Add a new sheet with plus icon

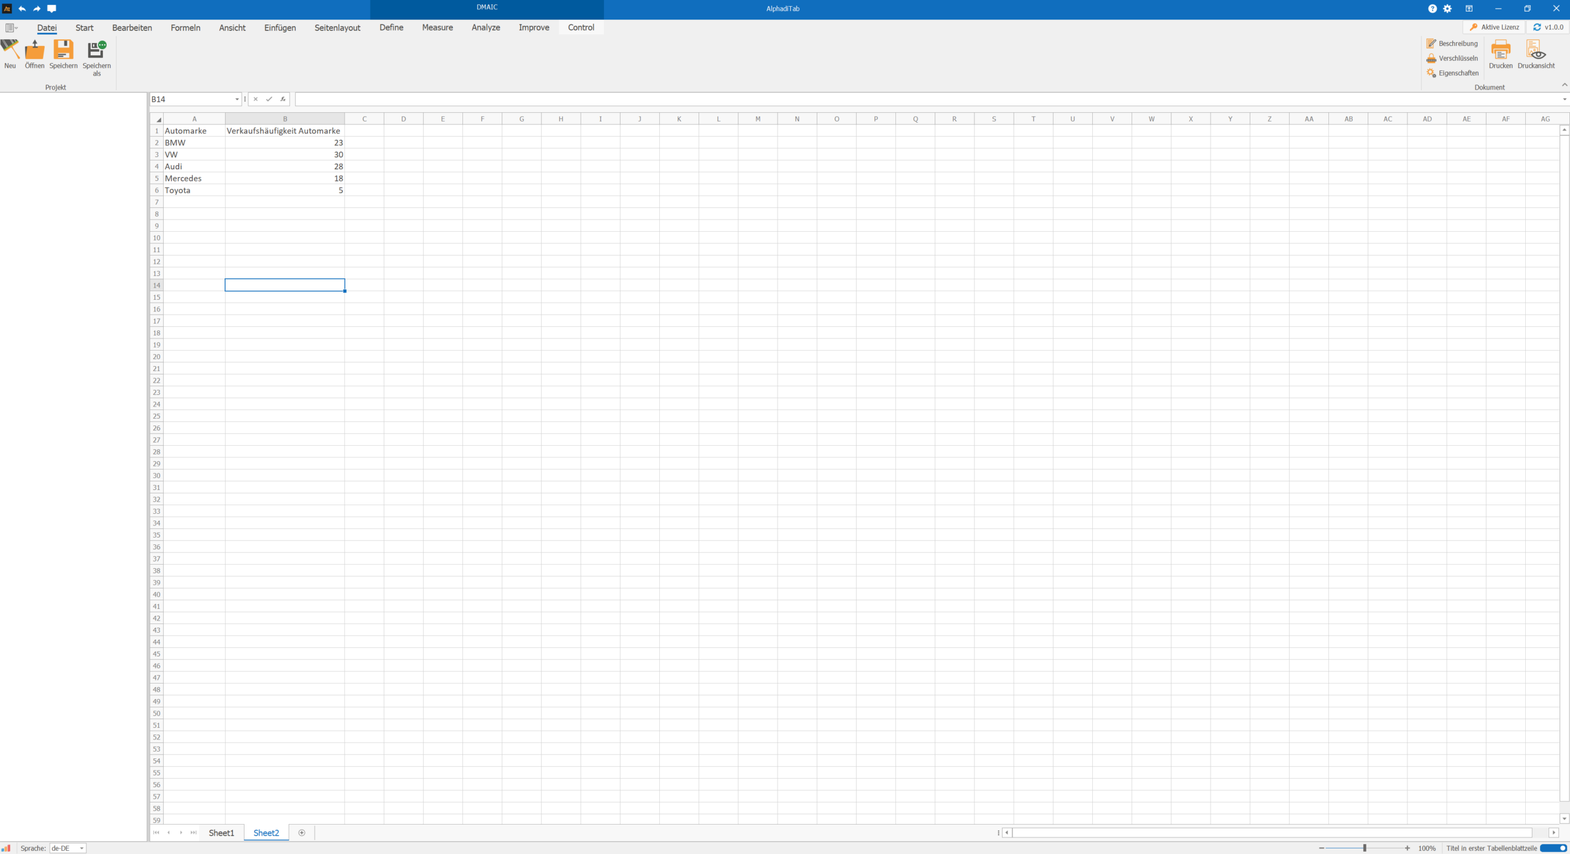click(302, 833)
